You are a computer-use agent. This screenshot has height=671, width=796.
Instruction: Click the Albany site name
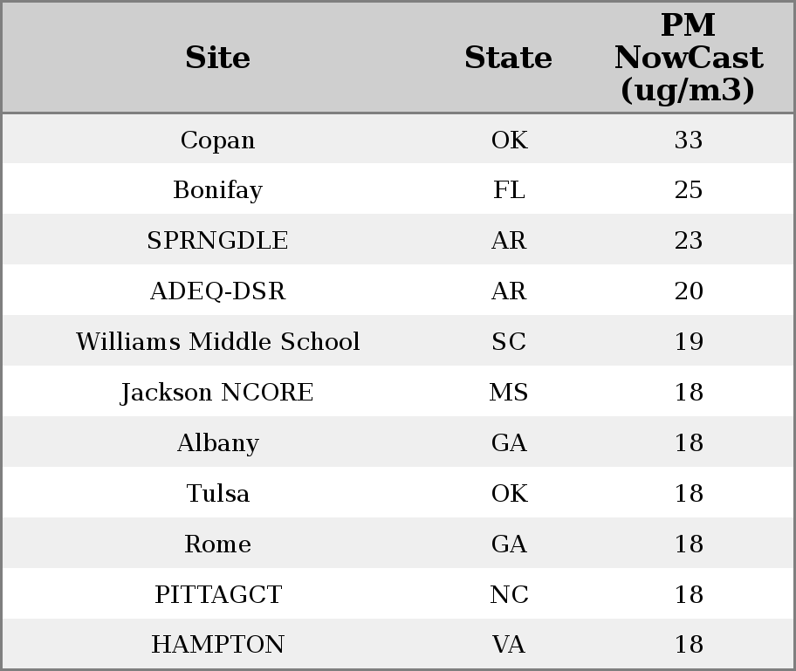(217, 443)
